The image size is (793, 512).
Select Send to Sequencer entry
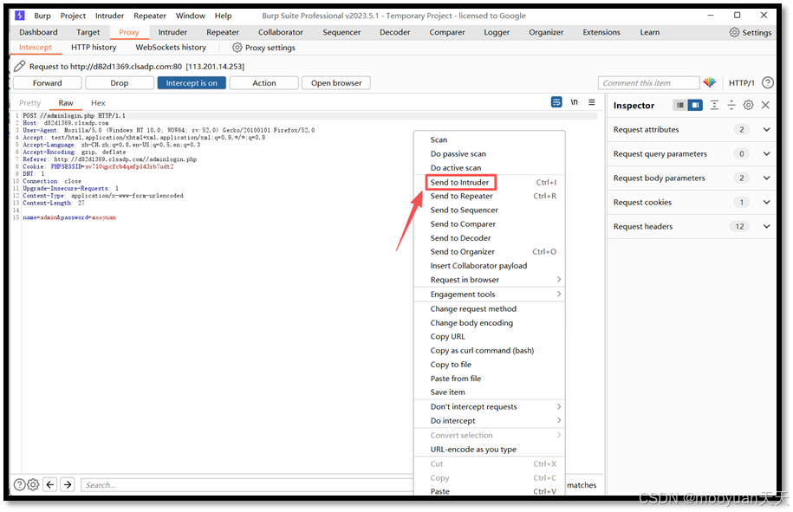click(x=489, y=210)
